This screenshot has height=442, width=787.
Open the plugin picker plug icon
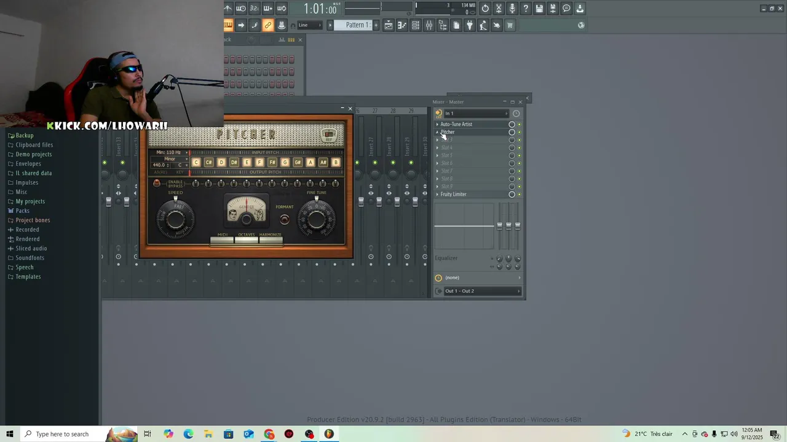point(470,25)
